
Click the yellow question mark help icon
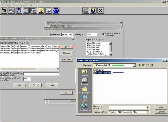pyautogui.click(x=93, y=10)
